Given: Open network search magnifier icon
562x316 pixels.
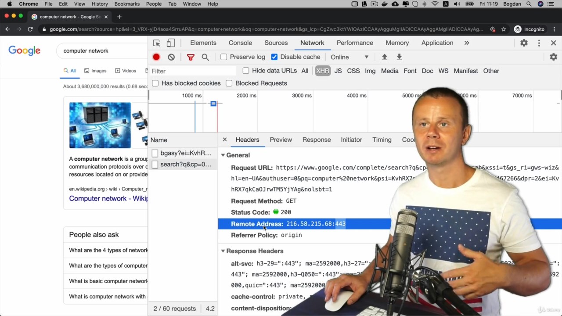Looking at the screenshot, I should [x=205, y=57].
